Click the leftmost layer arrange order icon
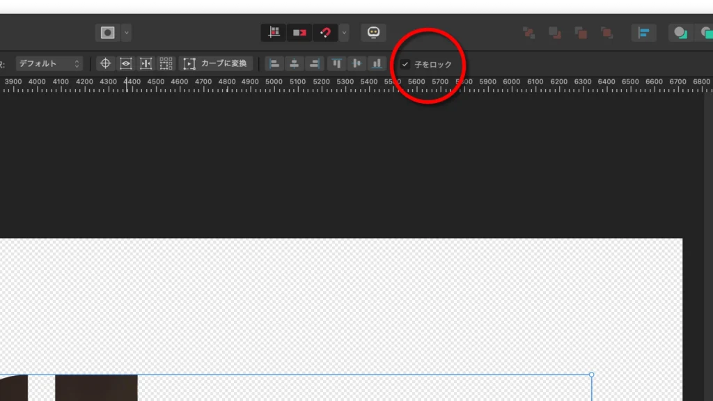Image resolution: width=713 pixels, height=401 pixels. pos(529,33)
